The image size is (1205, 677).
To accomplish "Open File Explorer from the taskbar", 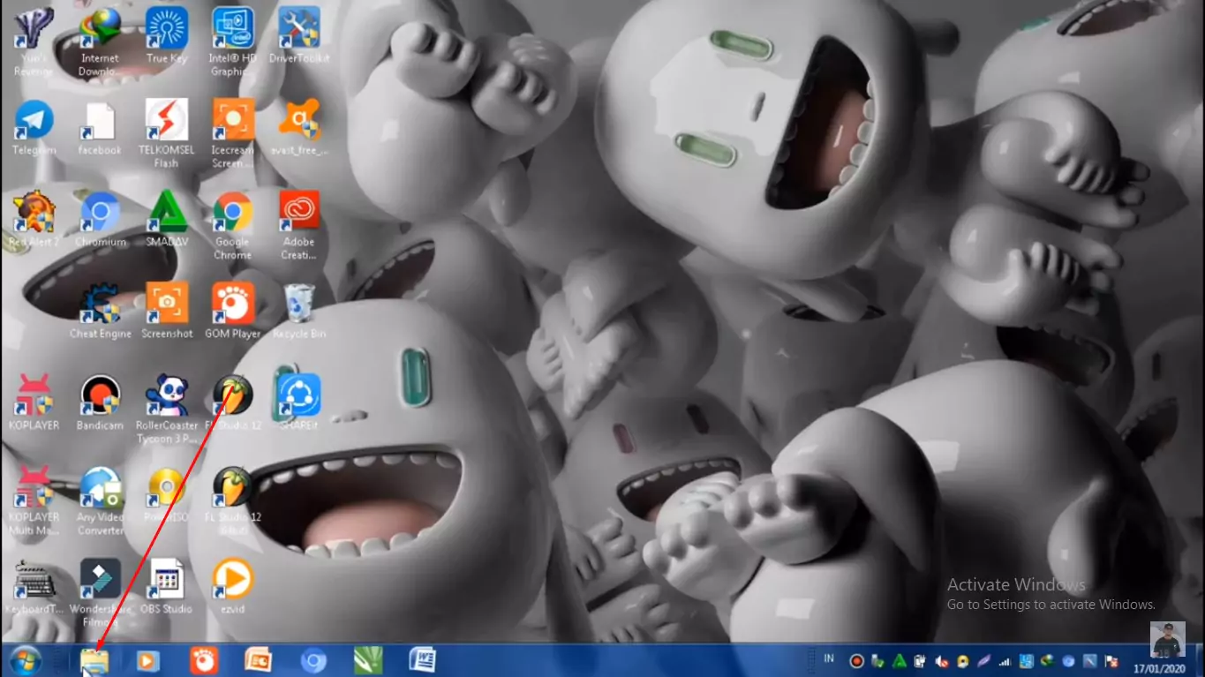I will click(x=94, y=661).
